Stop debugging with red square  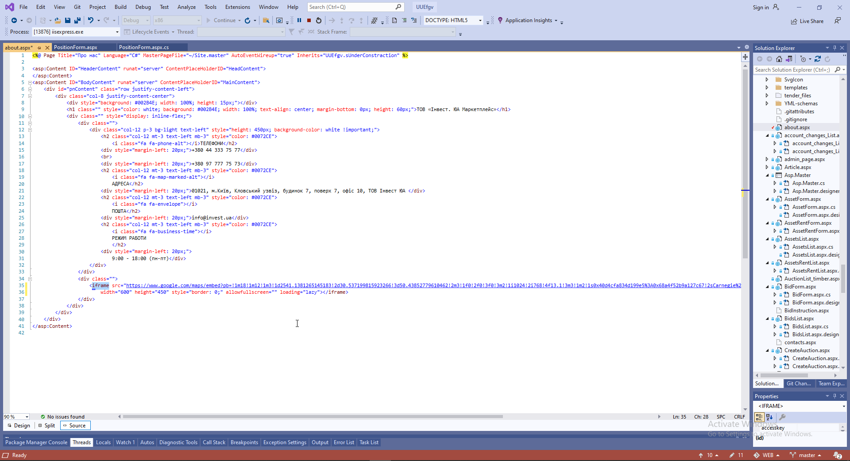point(309,20)
